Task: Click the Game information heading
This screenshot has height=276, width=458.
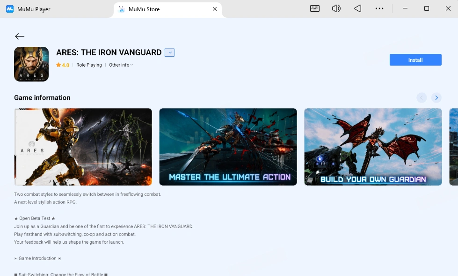Action: click(x=43, y=98)
